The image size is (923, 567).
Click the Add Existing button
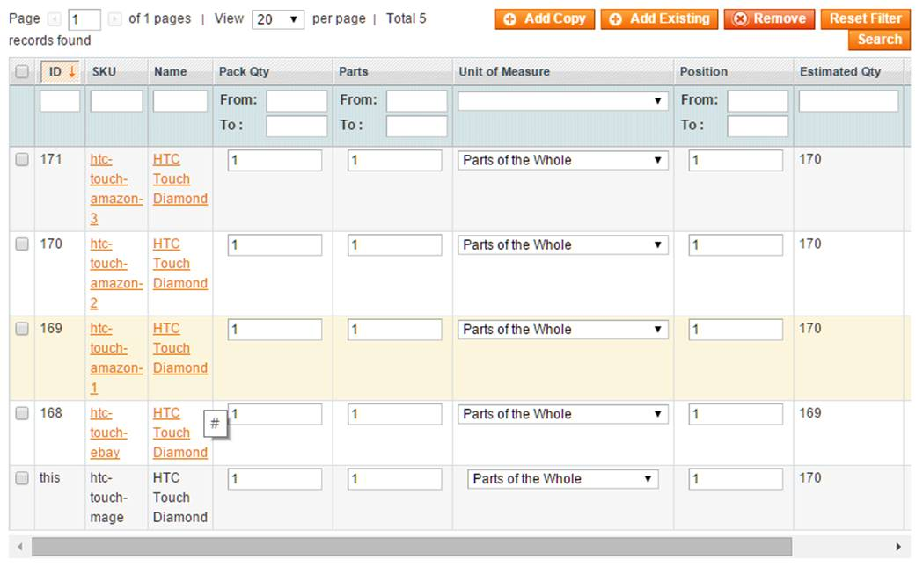[659, 18]
